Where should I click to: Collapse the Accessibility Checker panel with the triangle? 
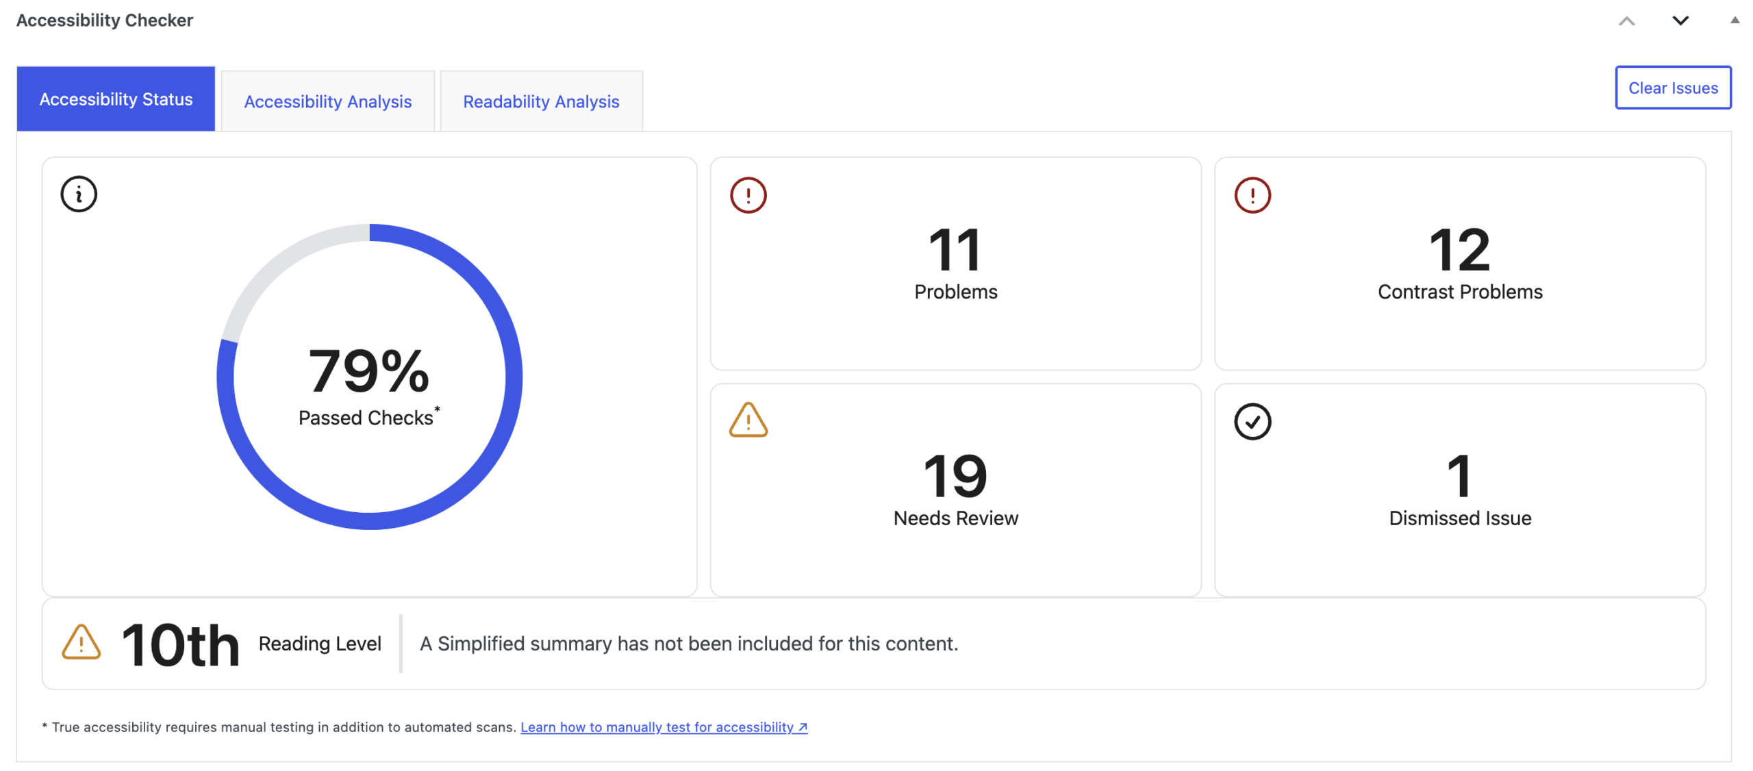pyautogui.click(x=1734, y=21)
